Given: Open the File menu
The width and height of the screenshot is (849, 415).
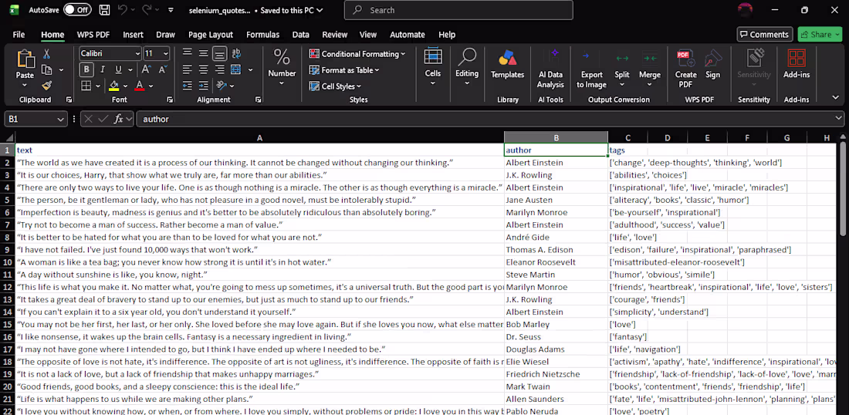Looking at the screenshot, I should tap(19, 34).
